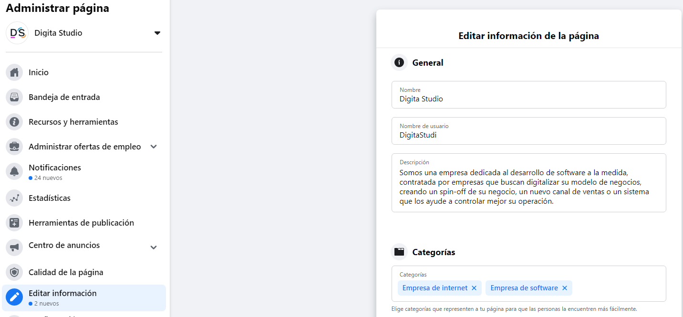Expand Administrar ofertas de empleo submenu

coord(154,147)
